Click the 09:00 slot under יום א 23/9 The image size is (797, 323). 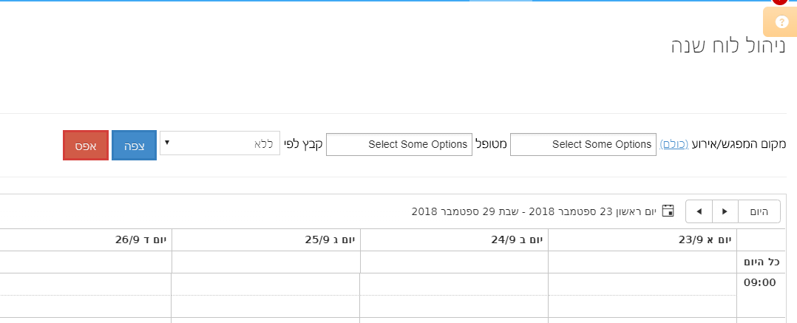click(642, 285)
